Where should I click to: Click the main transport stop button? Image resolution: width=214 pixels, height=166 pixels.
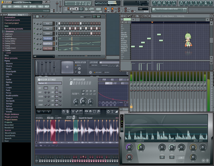[76, 9]
